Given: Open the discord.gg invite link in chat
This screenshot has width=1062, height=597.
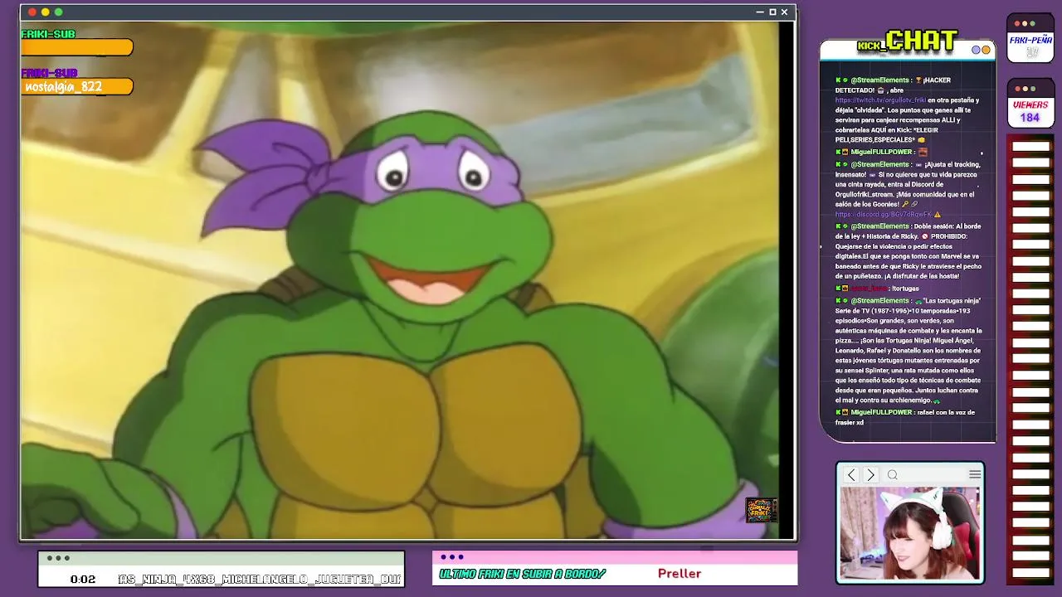Looking at the screenshot, I should 883,215.
